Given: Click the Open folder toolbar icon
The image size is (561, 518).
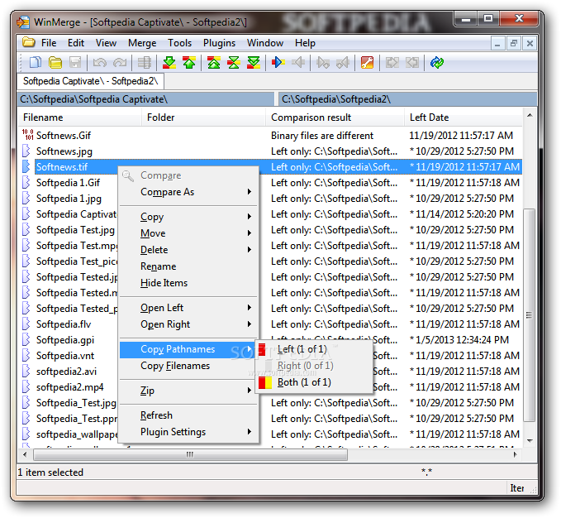Looking at the screenshot, I should point(55,63).
